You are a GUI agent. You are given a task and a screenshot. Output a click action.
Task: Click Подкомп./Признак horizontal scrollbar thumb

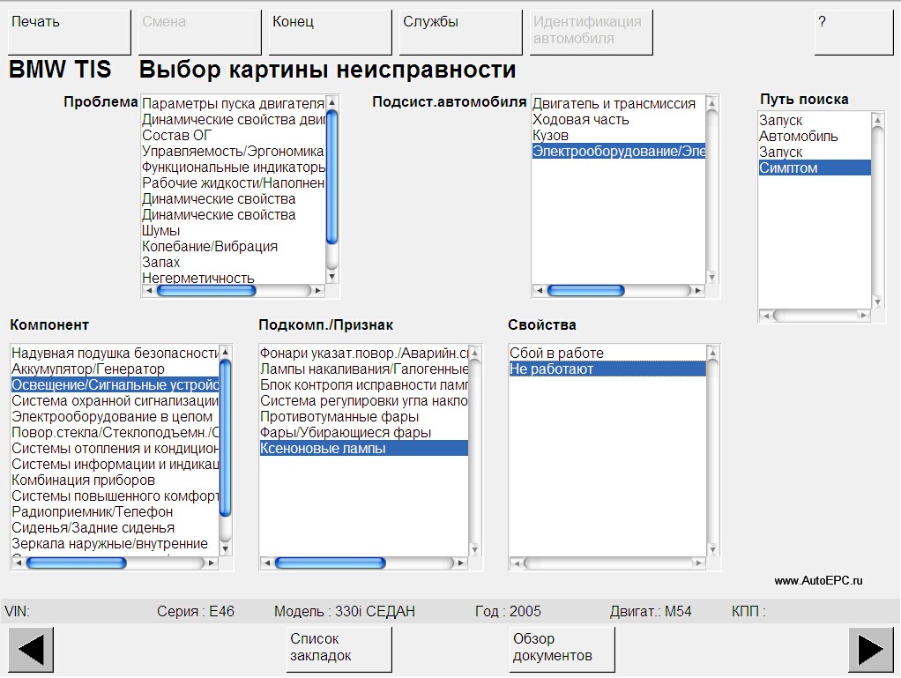point(331,563)
